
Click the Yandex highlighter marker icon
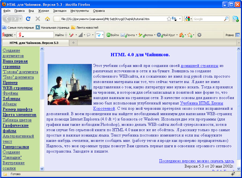pyautogui.click(x=71, y=35)
